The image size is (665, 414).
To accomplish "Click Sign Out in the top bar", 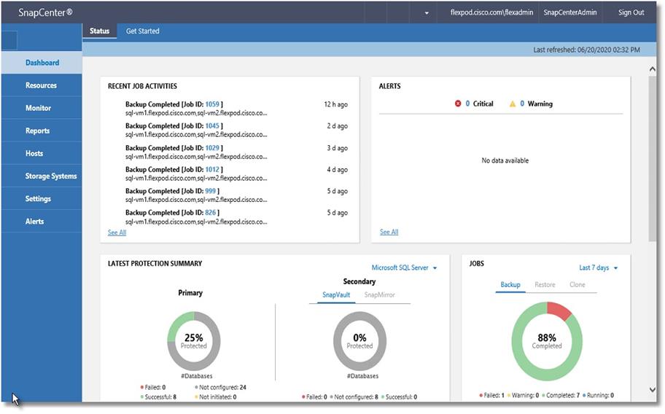I will [x=631, y=12].
